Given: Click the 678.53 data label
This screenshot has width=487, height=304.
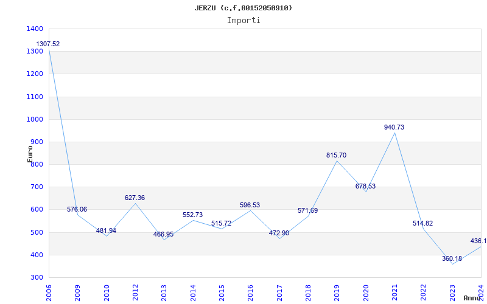Looking at the screenshot, I should 365,187.
